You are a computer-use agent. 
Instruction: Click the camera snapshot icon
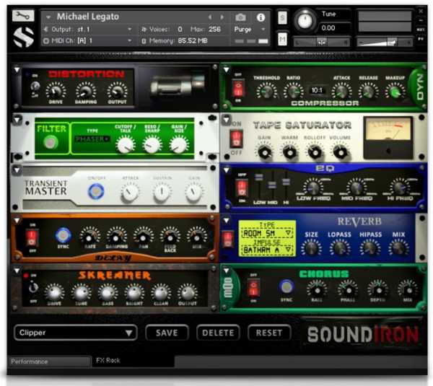click(x=240, y=17)
